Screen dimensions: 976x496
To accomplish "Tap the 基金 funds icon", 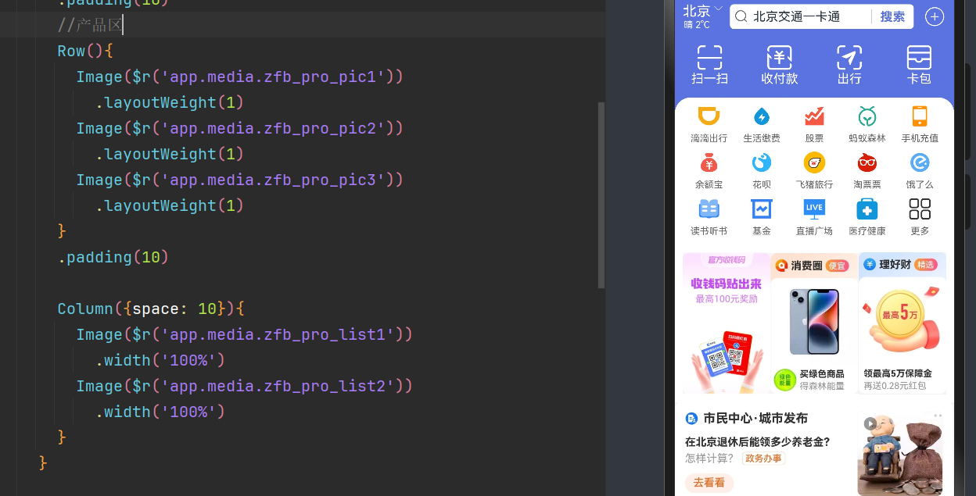I will point(762,209).
